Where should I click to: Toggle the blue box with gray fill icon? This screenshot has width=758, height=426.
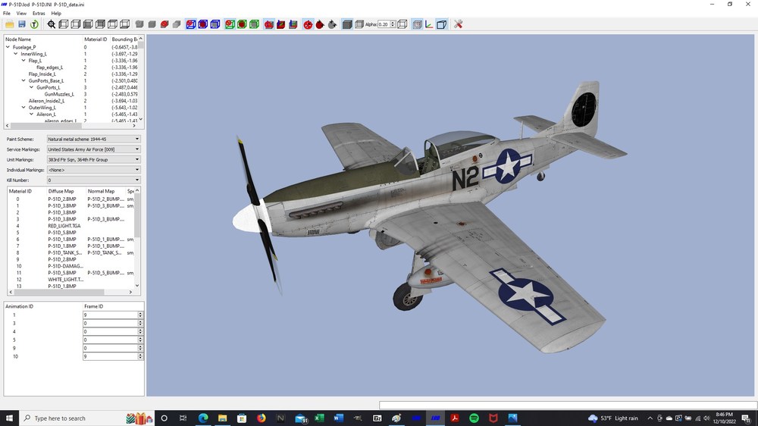coord(215,24)
